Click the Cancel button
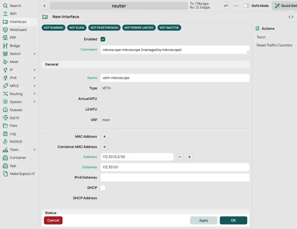Viewport: 297px width, 229px height. (x=53, y=220)
